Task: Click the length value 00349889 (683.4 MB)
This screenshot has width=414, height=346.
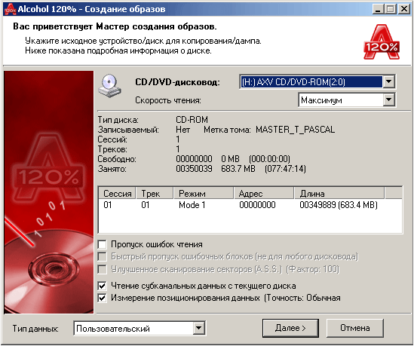Action: click(x=339, y=205)
